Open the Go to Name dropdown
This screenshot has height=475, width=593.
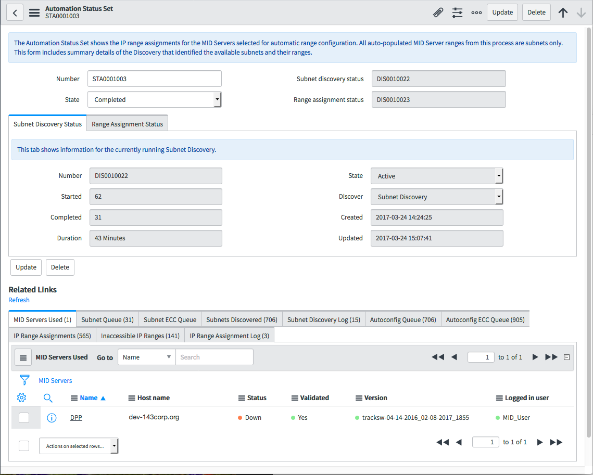[x=147, y=357]
